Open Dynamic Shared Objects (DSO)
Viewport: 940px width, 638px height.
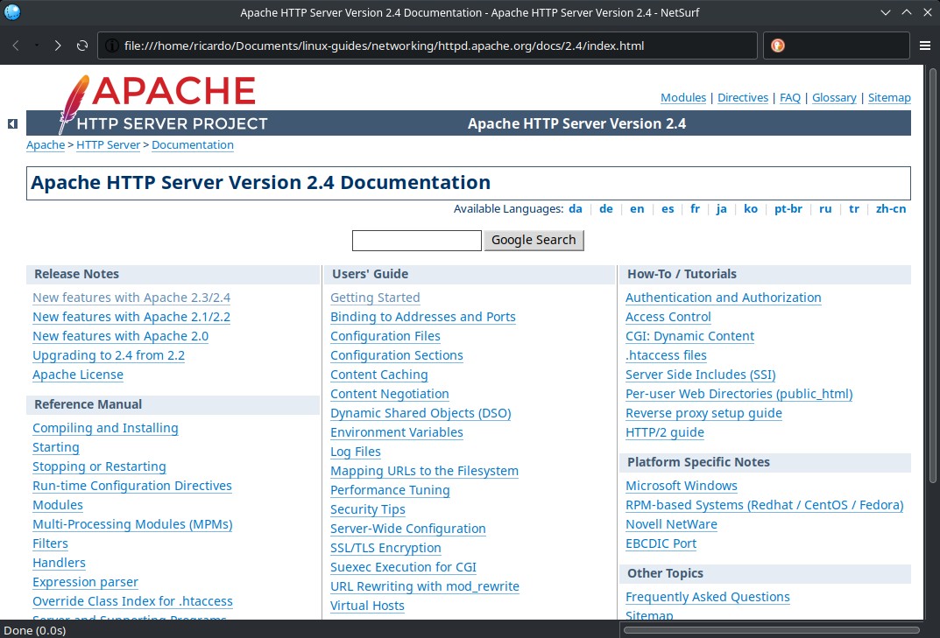[421, 413]
